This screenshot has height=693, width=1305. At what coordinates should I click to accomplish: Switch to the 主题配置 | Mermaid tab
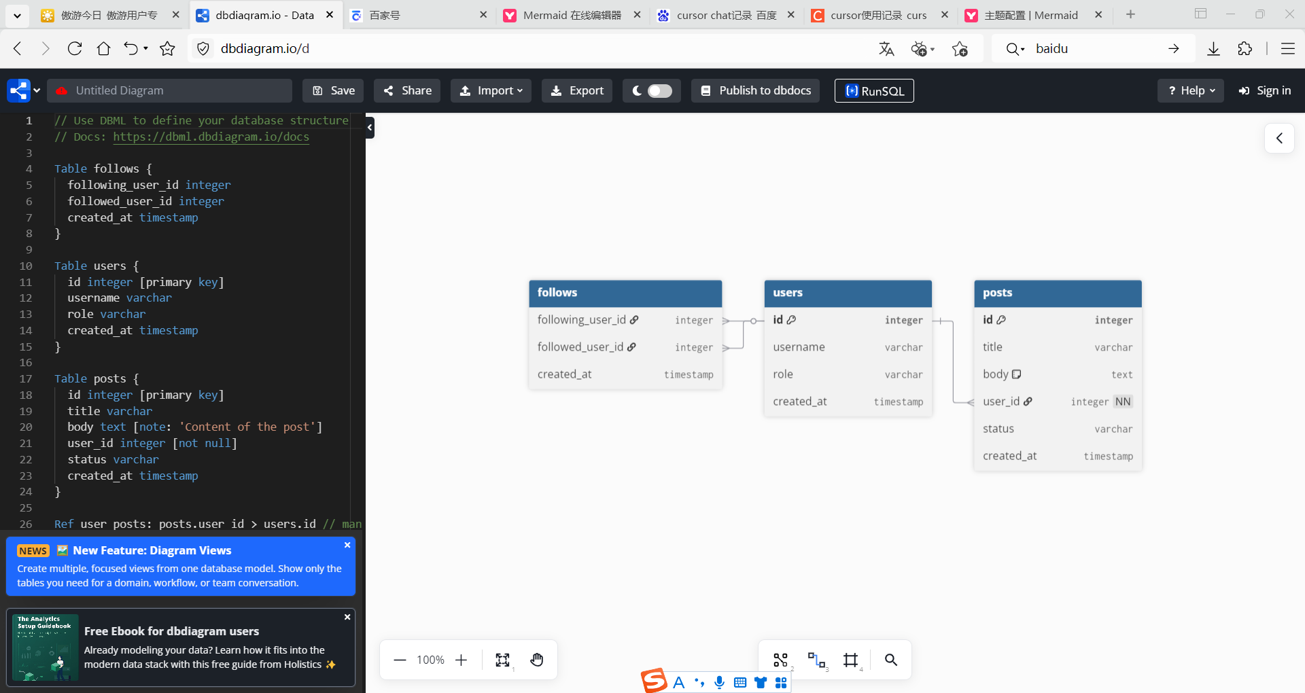coord(1033,15)
